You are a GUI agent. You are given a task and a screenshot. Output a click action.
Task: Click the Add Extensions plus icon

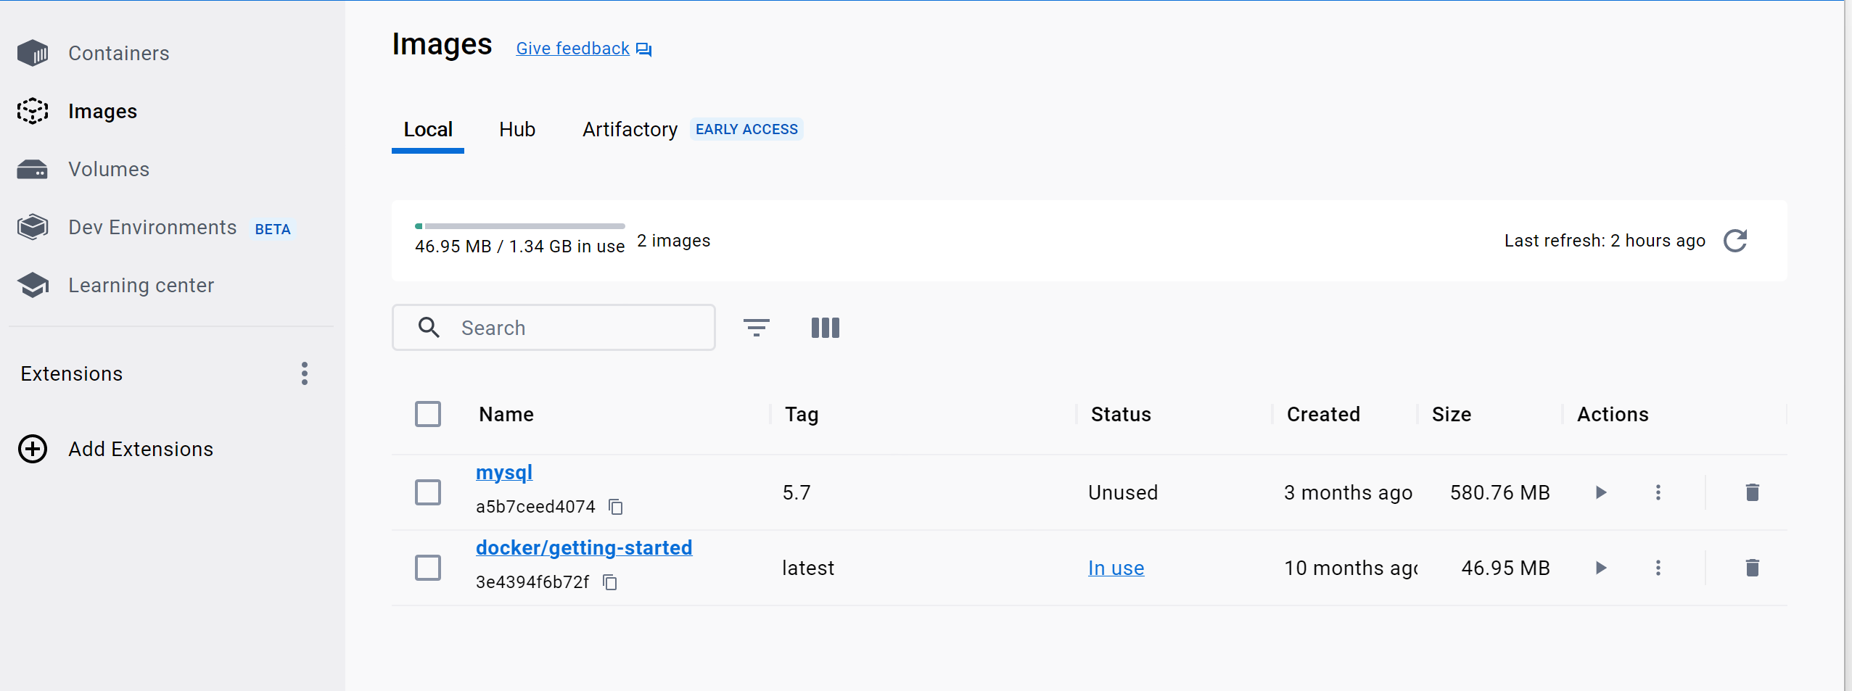tap(32, 448)
